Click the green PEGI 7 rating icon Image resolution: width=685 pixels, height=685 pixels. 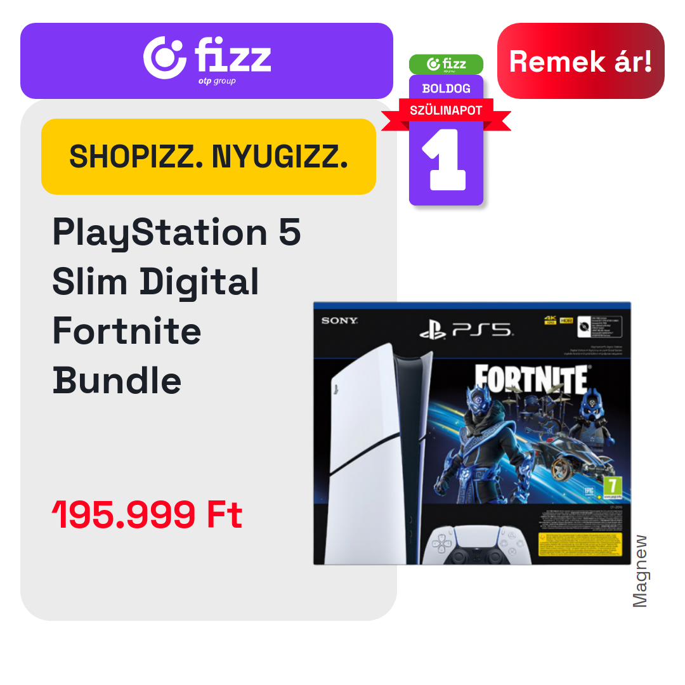pos(613,488)
